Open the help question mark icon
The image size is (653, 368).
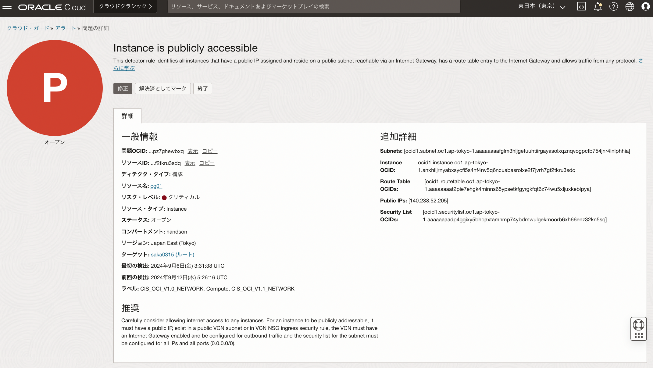click(614, 6)
